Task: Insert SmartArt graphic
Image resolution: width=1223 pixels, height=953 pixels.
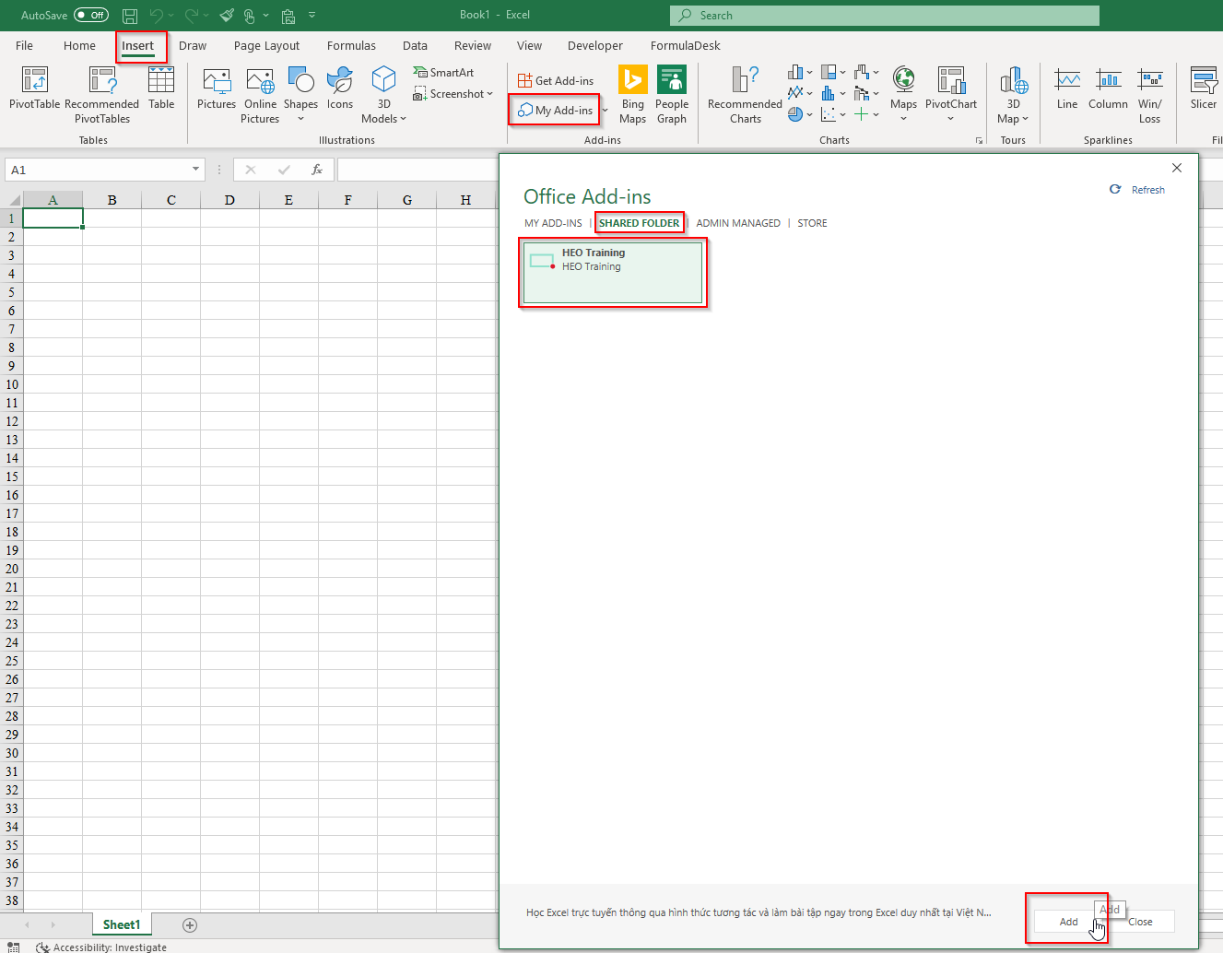Action: coord(443,73)
